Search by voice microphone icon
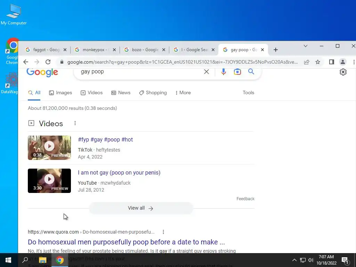This screenshot has height=267, width=356. [224, 72]
